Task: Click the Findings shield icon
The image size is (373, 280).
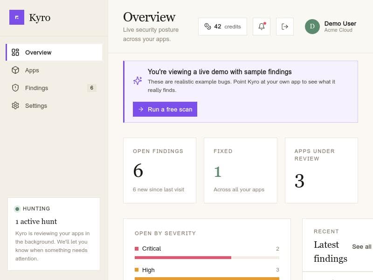Action: (x=15, y=88)
